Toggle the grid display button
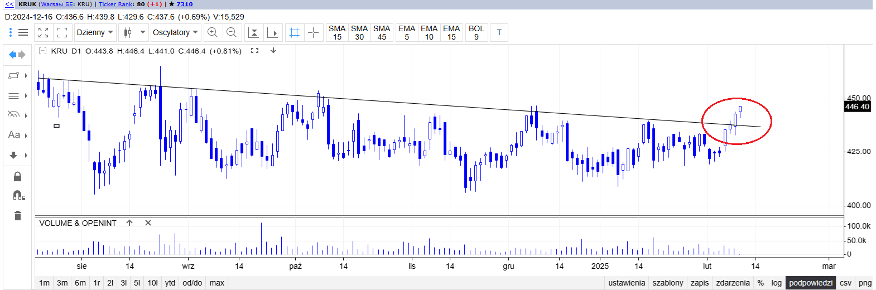876x290 pixels. tap(295, 33)
